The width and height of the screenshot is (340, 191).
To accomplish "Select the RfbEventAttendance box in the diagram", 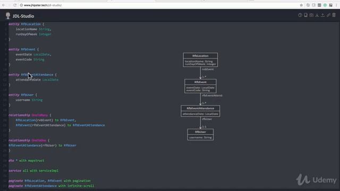I will pos(200,111).
